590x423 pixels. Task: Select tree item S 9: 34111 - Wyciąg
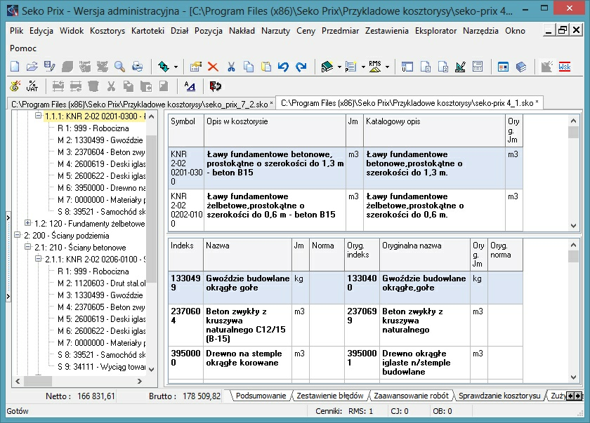(x=101, y=367)
